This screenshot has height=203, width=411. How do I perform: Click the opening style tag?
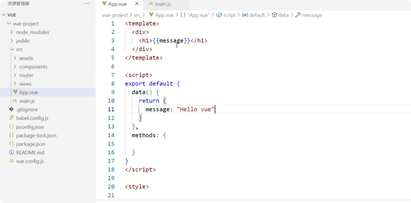pos(137,186)
